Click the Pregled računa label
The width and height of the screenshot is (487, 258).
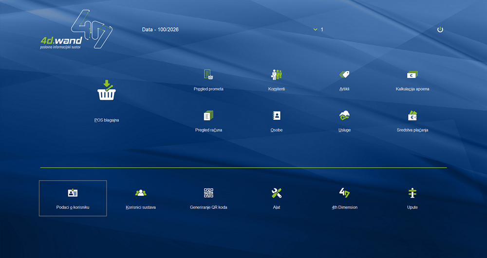[x=208, y=130]
